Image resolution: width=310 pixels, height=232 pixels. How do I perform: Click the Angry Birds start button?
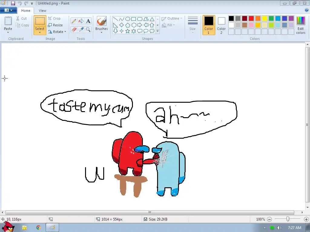point(8,227)
